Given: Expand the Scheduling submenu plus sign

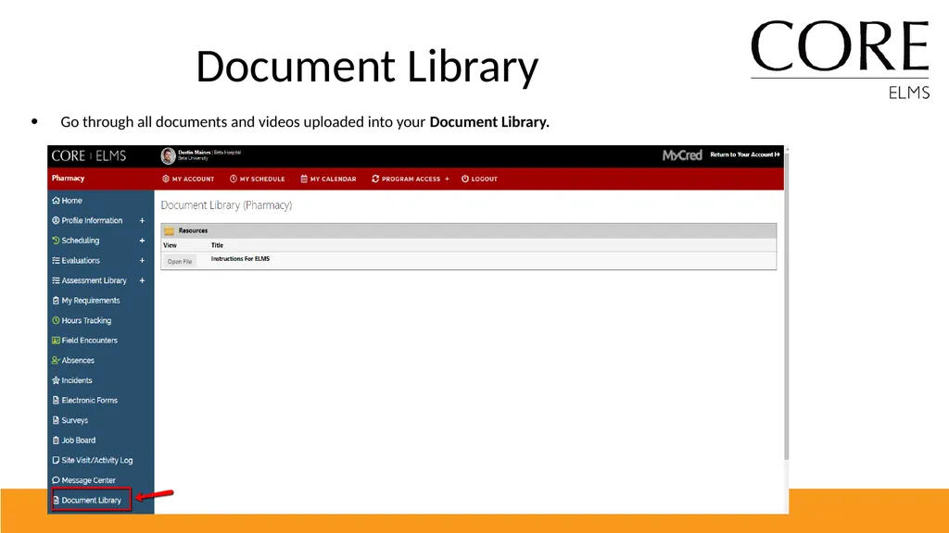Looking at the screenshot, I should click(x=142, y=241).
